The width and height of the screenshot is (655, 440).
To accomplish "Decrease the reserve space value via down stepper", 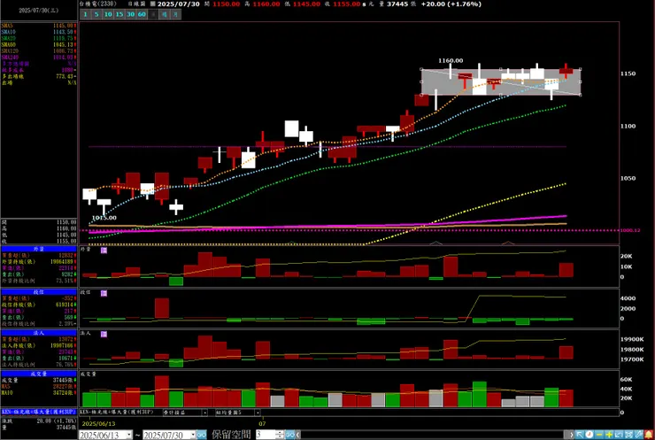I will point(280,437).
